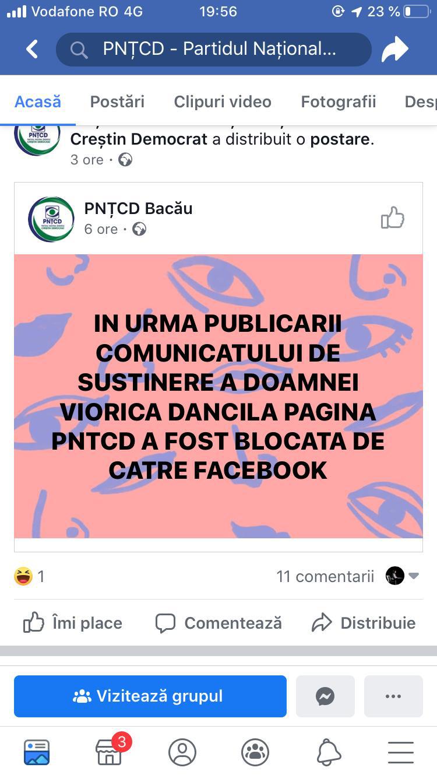Tap the PNȚCD search field

213,50
